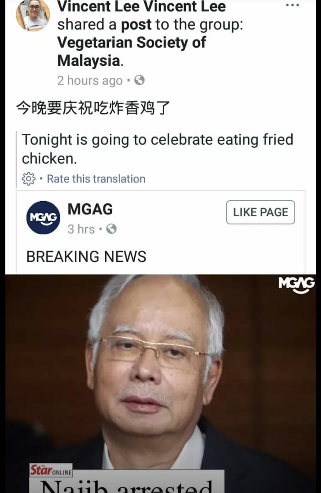Screen dimensions: 321x493
Task: Click the Vincent Lee name link
Action: click(x=141, y=7)
